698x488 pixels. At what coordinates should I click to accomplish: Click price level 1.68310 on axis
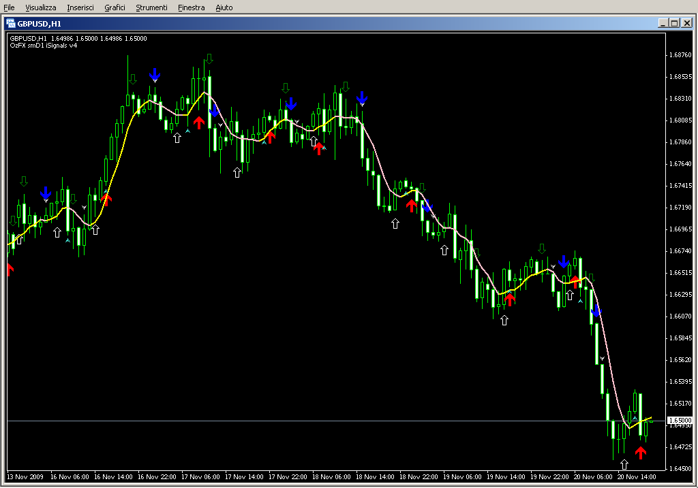pyautogui.click(x=680, y=99)
